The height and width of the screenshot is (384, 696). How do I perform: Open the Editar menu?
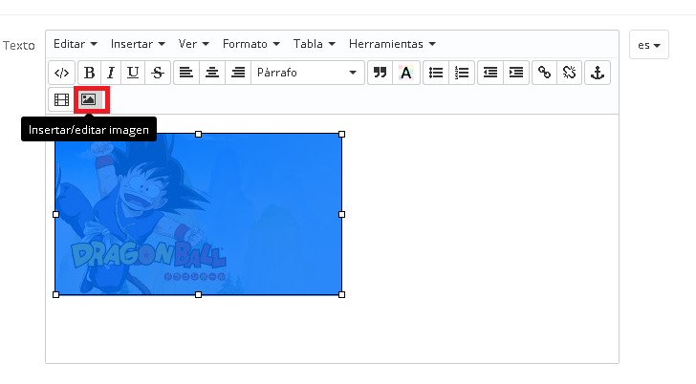[x=75, y=44]
